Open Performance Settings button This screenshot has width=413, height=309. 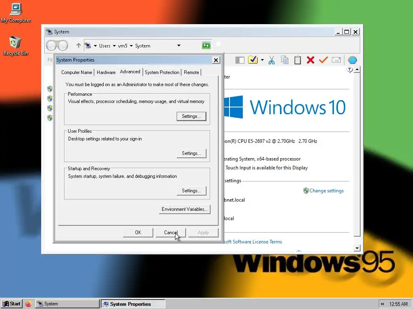192,116
